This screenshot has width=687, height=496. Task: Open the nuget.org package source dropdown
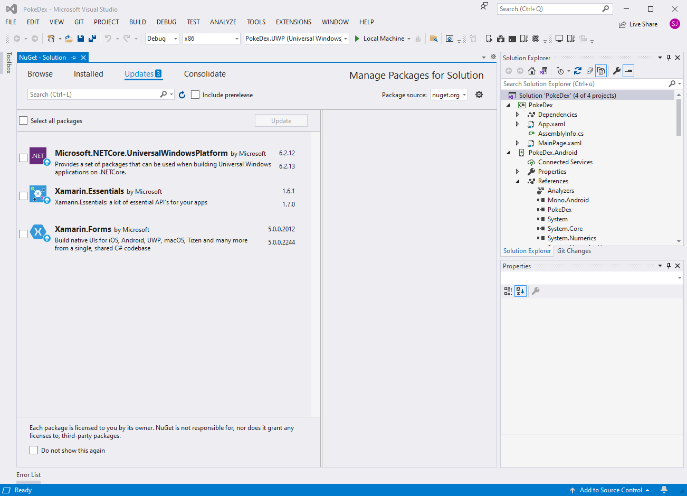coord(449,95)
